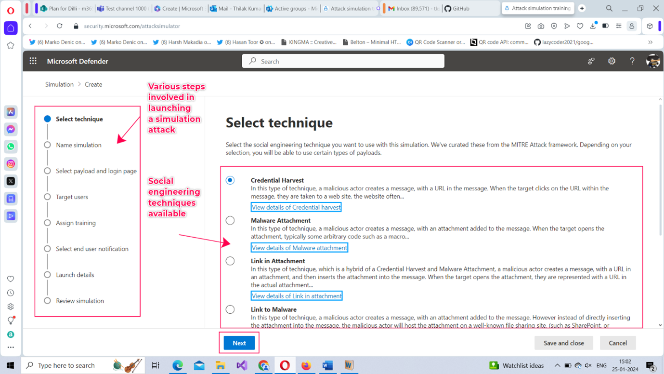
Task: Open WhatsApp in the Opera sidebar
Action: pyautogui.click(x=11, y=147)
